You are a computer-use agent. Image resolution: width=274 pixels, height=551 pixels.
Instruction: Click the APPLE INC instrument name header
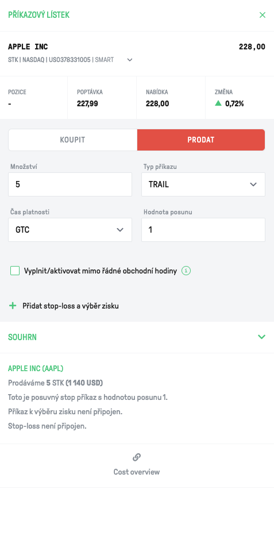[28, 47]
